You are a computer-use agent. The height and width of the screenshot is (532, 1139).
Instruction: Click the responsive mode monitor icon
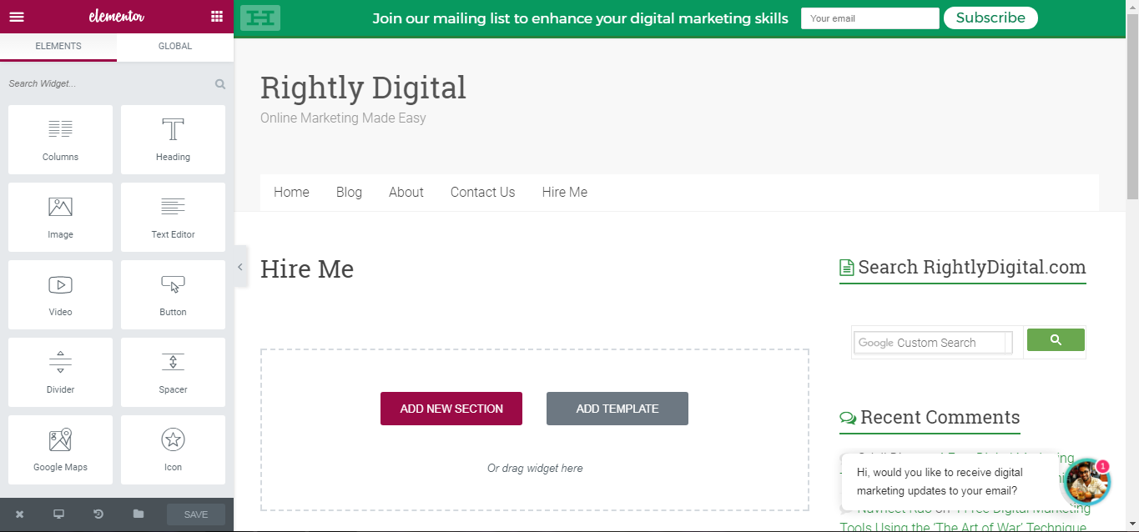pos(59,514)
